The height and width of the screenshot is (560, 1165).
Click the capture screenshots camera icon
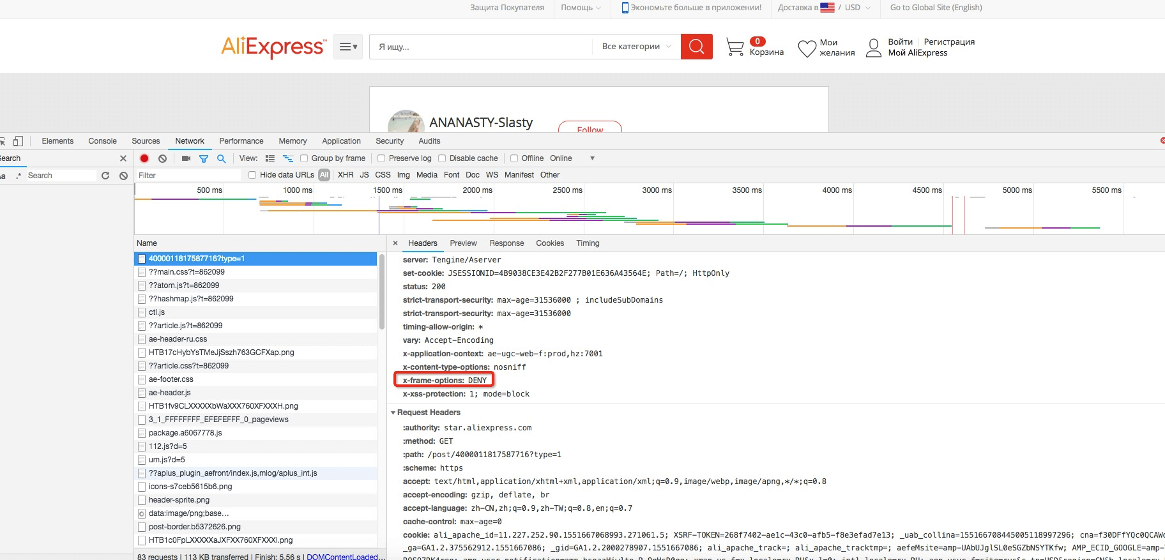(x=186, y=158)
